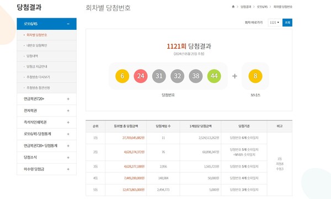
Task: Click the home icon in the breadcrumb
Action: coord(233,7)
